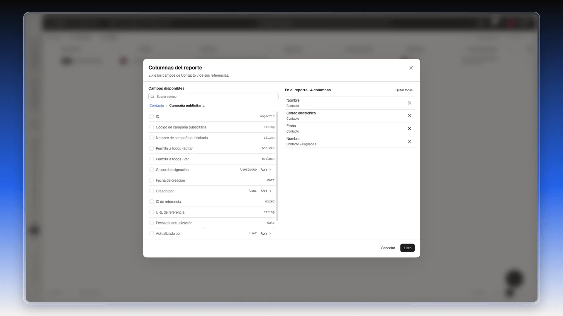Check Código de campaña publicitaria field
The image size is (563, 316).
coord(152,127)
